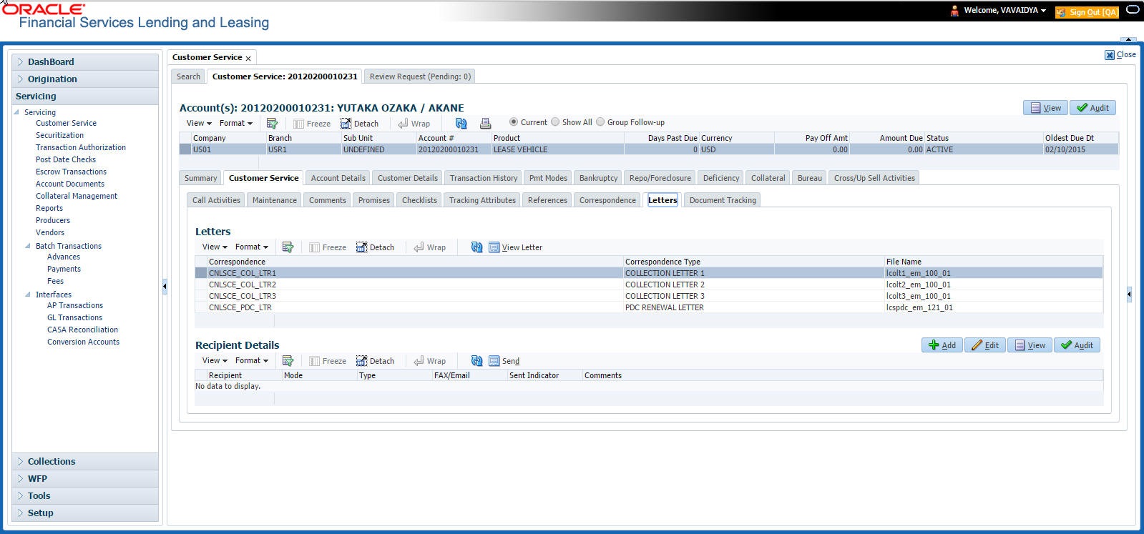This screenshot has height=534, width=1144.
Task: Click the user avatar icon near Welcome
Action: click(x=954, y=11)
